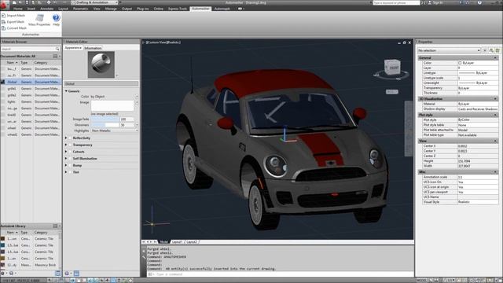Click the Type column header in Autodesk Library

tap(24, 233)
